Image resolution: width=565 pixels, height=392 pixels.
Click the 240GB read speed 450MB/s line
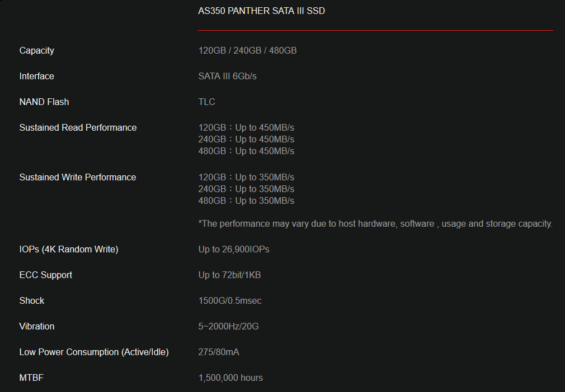point(246,139)
